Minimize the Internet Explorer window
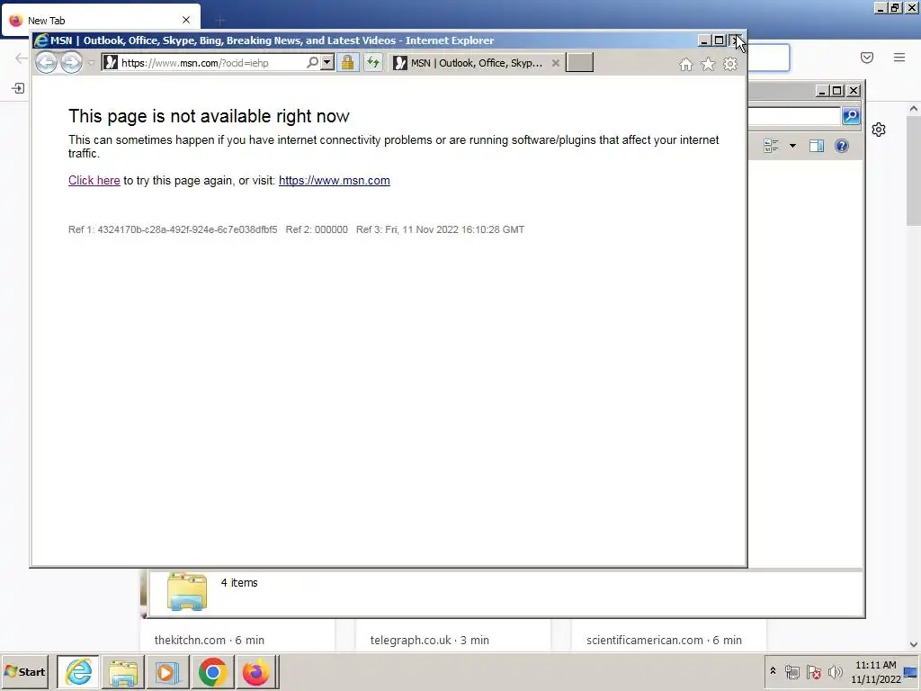This screenshot has height=691, width=921. coord(704,40)
